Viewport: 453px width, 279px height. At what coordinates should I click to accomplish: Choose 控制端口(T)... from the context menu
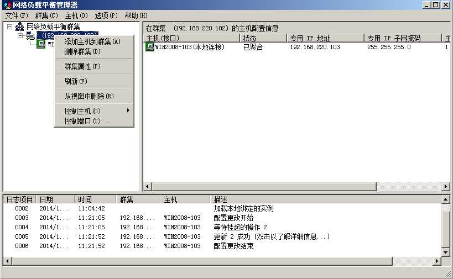[94, 121]
